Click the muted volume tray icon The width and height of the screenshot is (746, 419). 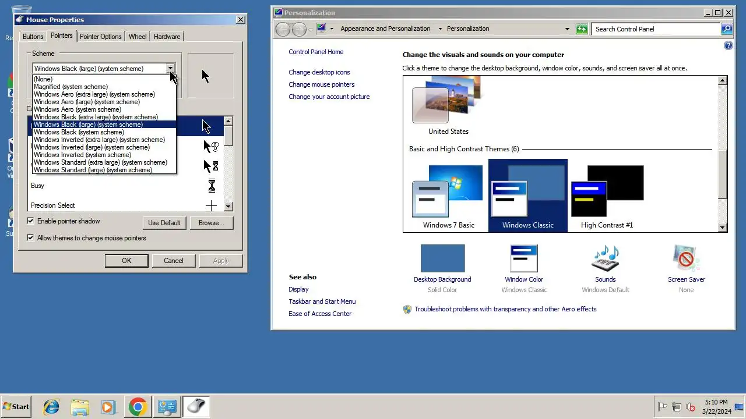(691, 407)
